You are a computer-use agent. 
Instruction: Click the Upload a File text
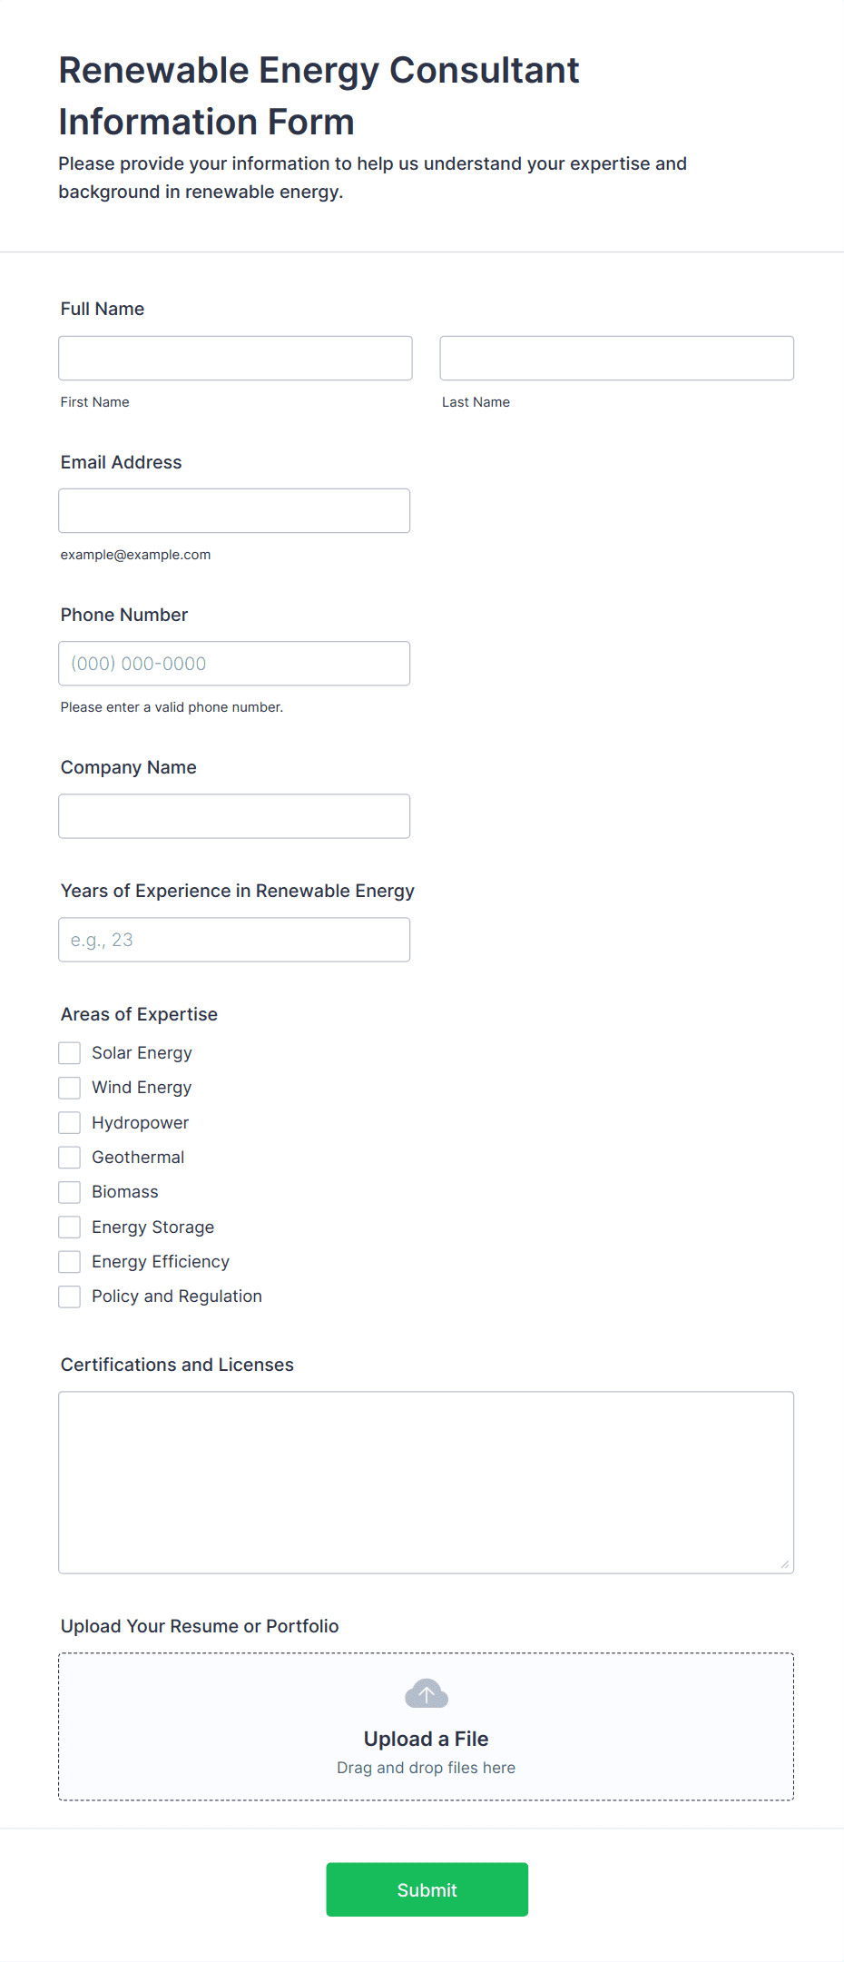pyautogui.click(x=426, y=1739)
